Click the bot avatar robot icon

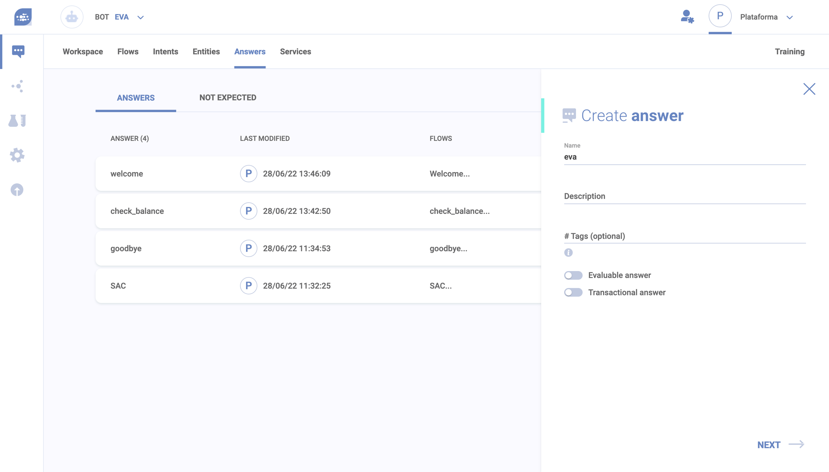tap(72, 17)
